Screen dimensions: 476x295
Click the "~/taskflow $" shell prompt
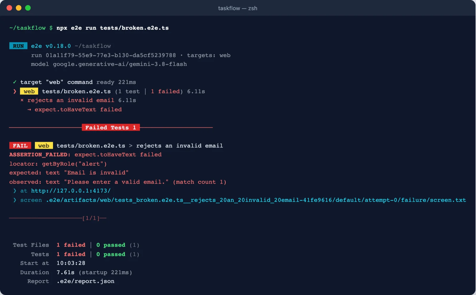pyautogui.click(x=31, y=28)
